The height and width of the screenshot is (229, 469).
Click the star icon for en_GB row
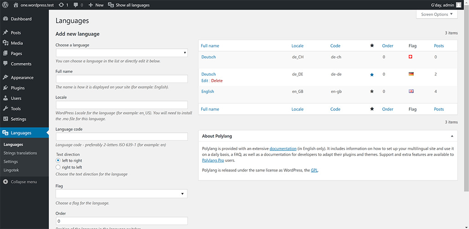point(372,91)
